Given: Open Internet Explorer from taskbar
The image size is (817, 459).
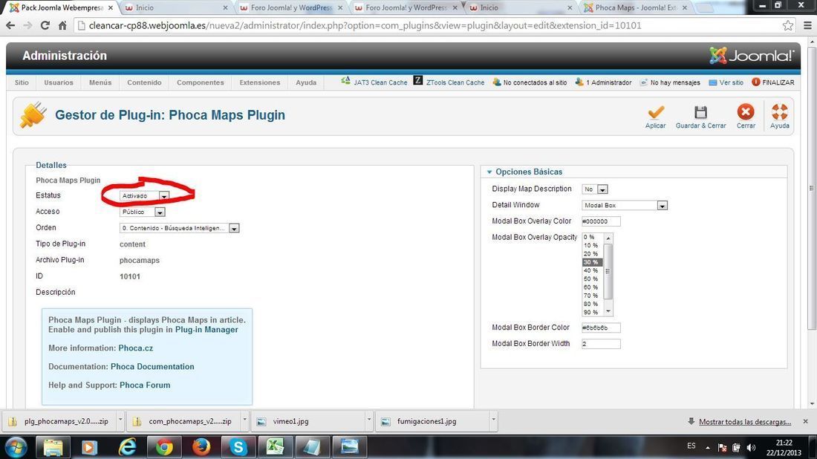Looking at the screenshot, I should [126, 447].
